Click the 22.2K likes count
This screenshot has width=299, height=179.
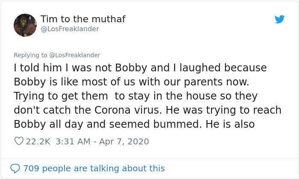coord(38,141)
